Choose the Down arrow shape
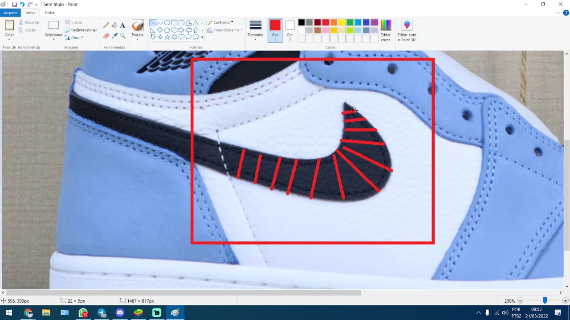The height and width of the screenshot is (320, 570). pyautogui.click(x=153, y=37)
